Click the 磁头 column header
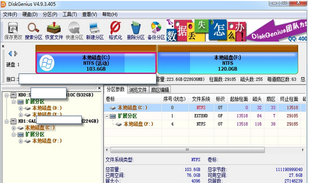310x183 pixels. click(257, 99)
